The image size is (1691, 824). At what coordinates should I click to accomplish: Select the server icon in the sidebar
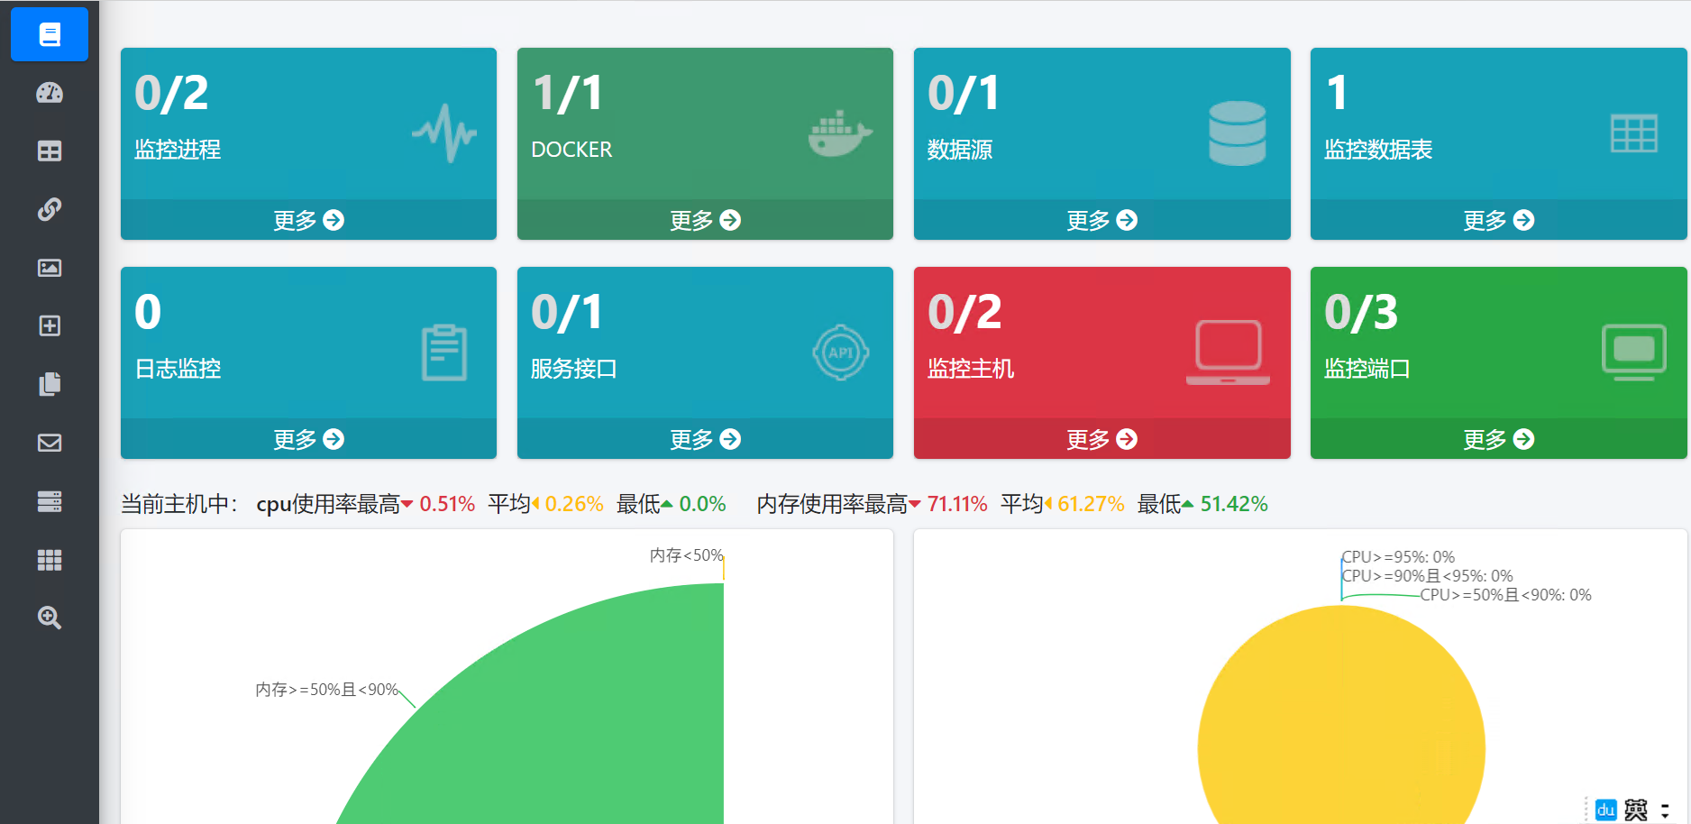(x=50, y=501)
